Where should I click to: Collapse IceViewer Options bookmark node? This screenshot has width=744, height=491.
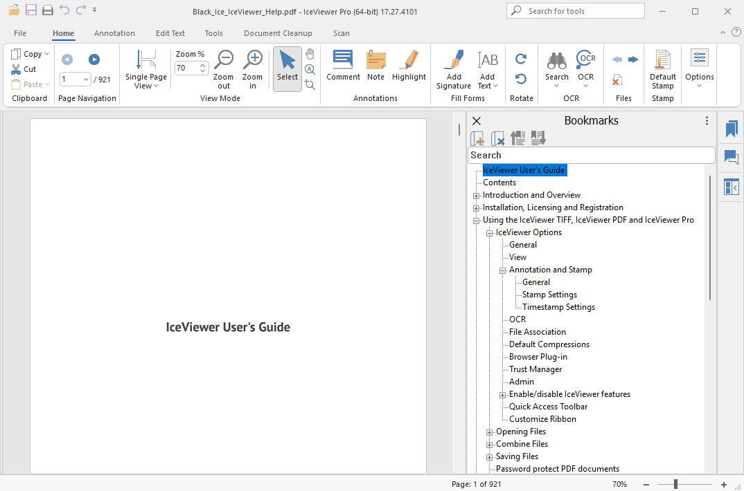pos(489,233)
